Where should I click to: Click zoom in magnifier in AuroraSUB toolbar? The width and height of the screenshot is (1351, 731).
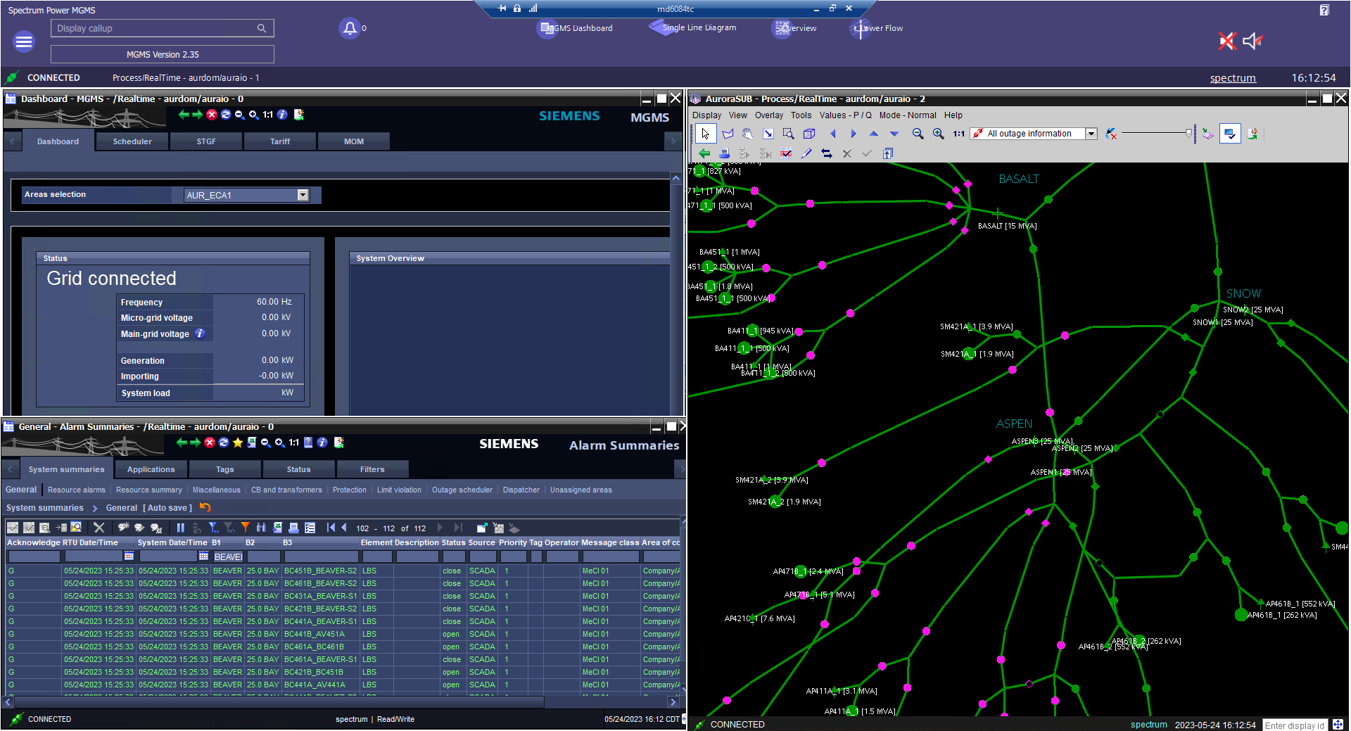click(938, 134)
